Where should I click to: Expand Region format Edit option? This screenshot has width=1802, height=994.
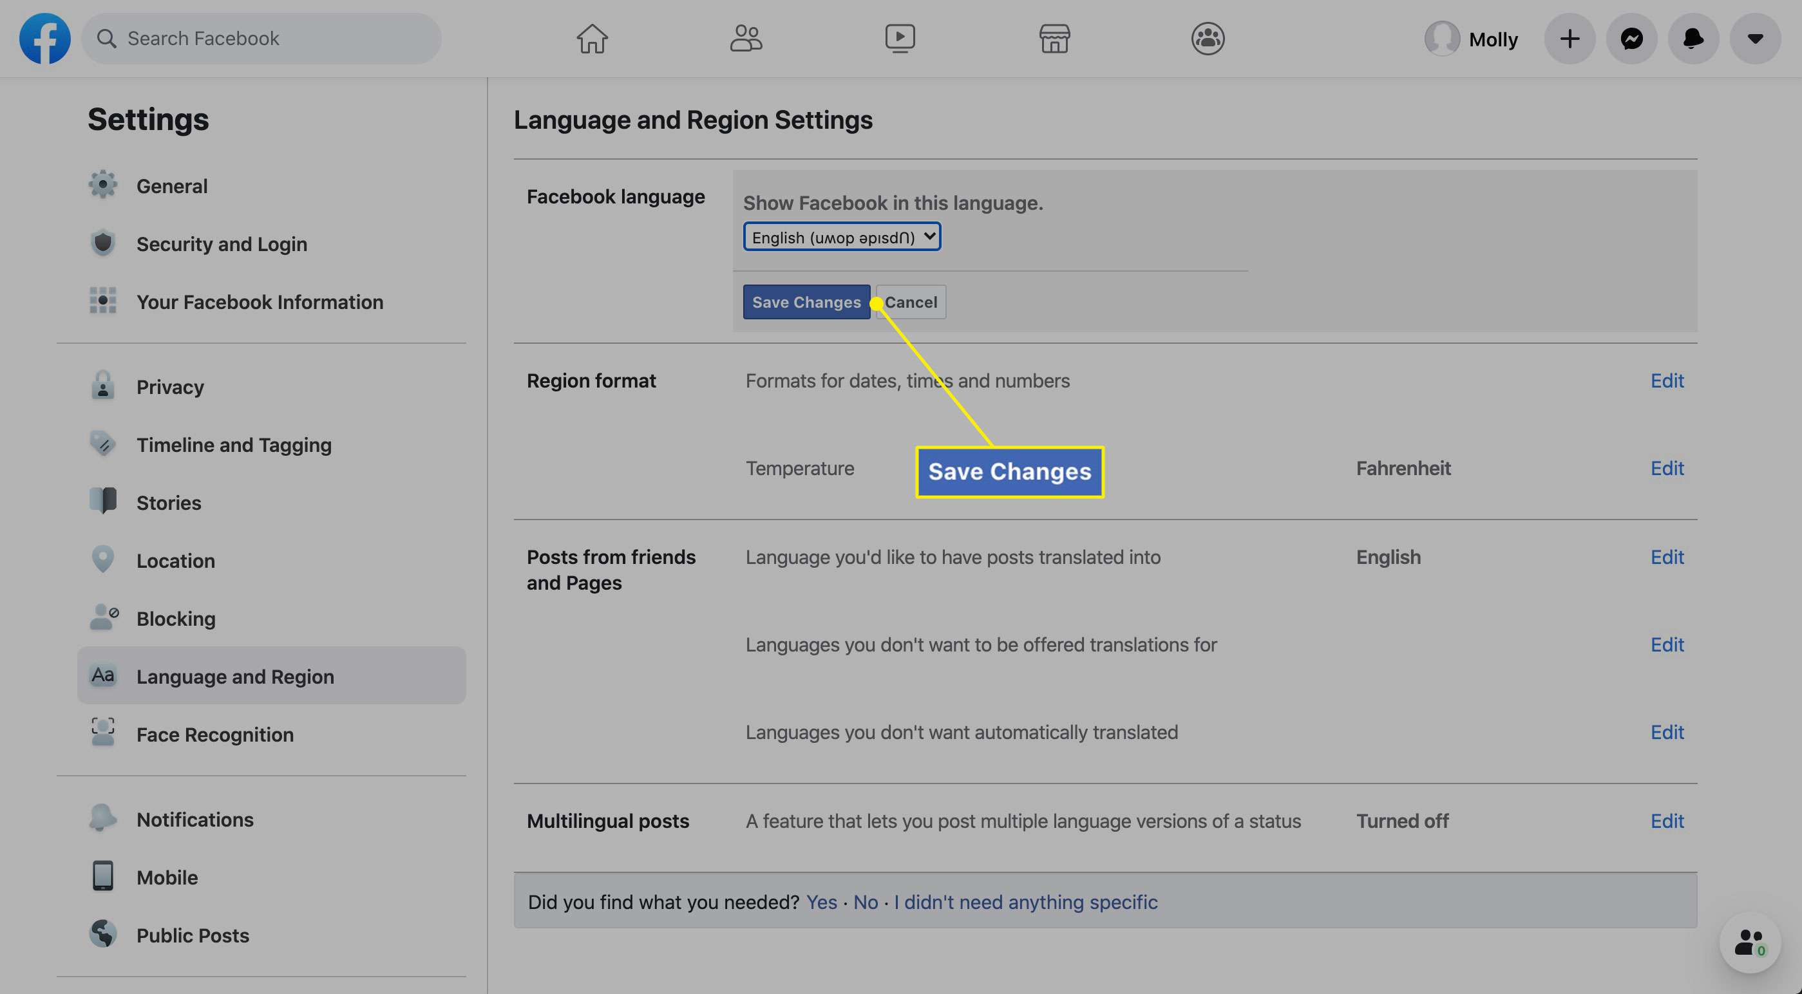(x=1666, y=379)
